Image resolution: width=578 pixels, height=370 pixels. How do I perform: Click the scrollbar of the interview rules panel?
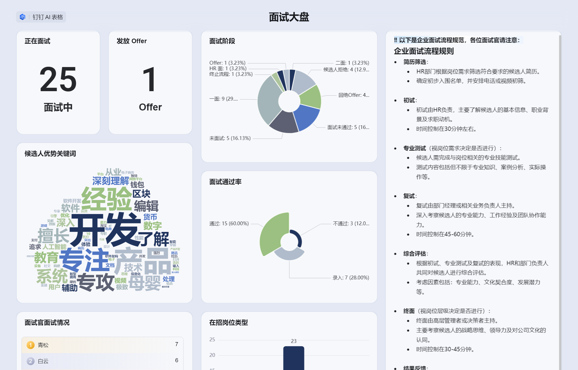coord(560,188)
